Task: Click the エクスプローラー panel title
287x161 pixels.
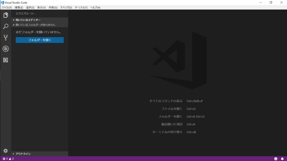Action: coord(26,13)
